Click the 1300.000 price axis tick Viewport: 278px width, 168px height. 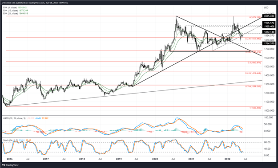click(269, 84)
